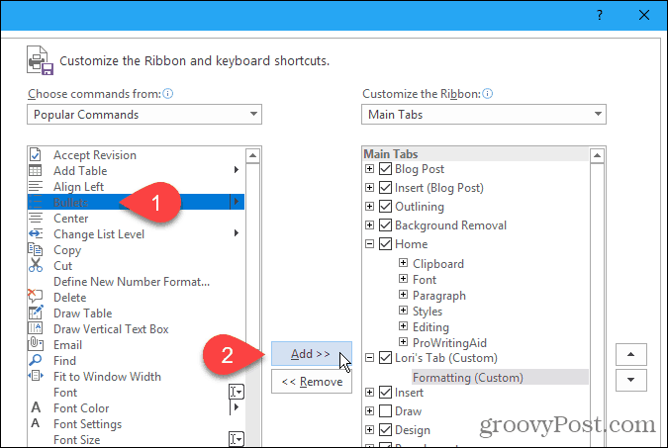This screenshot has height=448, width=668.
Task: Open the Add Table submenu arrow
Action: pyautogui.click(x=236, y=170)
